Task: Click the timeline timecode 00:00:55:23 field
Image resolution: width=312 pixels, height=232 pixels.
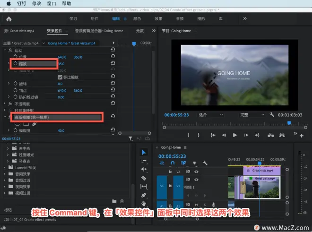Action: [172, 156]
